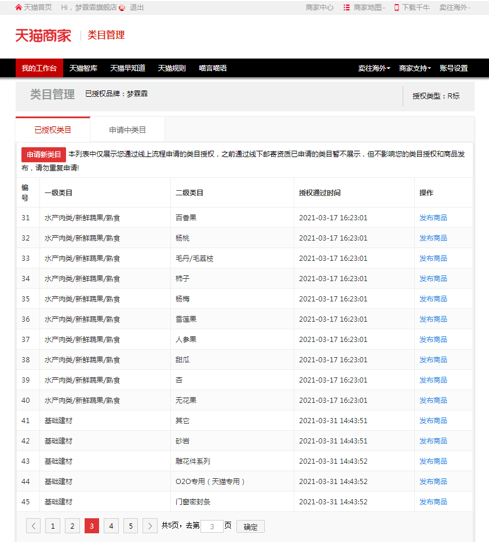Click 发布商品 for row 41 其它
This screenshot has height=542, width=489.
pyautogui.click(x=433, y=421)
